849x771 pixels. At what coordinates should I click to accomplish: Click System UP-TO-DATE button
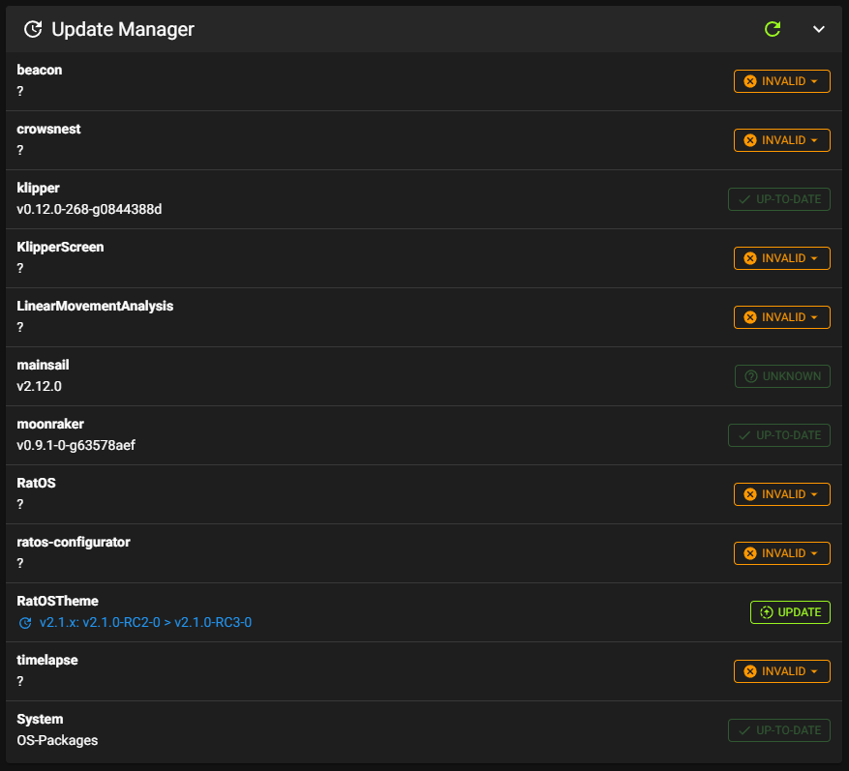coord(779,729)
